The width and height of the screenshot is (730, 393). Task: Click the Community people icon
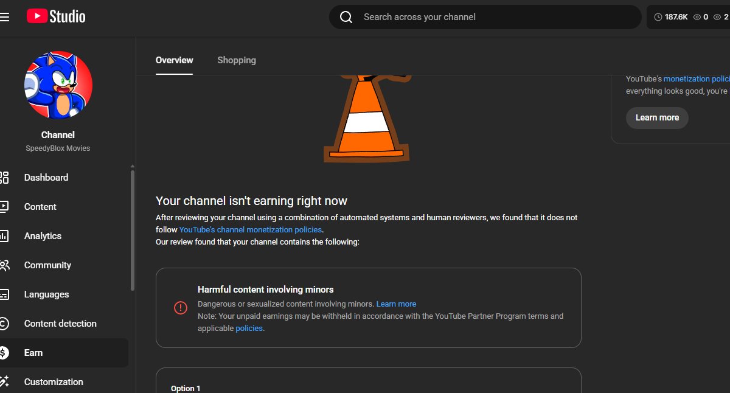tap(5, 265)
